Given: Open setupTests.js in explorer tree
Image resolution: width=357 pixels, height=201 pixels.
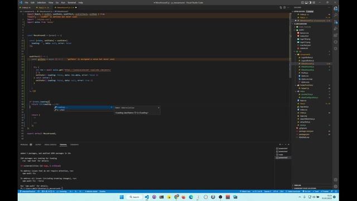Looking at the screenshot, I should (305, 122).
